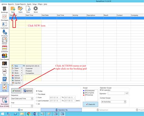Choose Activity Ctrl+Alt+A from submenu

coord(32,66)
